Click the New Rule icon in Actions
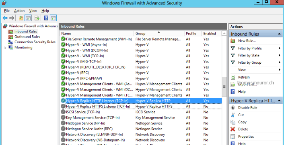Viewport: 284px width, 145px height. pos(233,41)
